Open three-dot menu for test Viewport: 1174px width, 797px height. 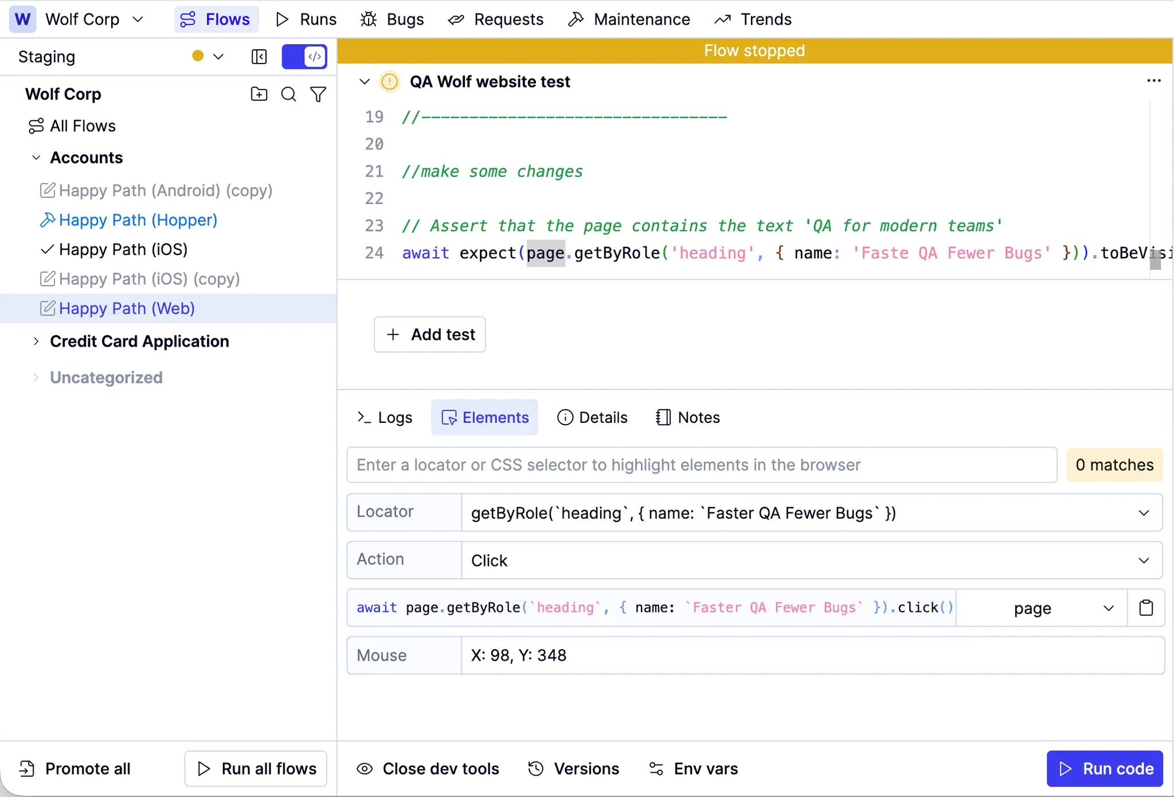1154,81
